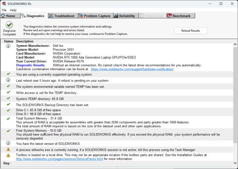The image size is (238, 169).
Task: Close the SOLIDWORKS Rx window
Action: 232,4
